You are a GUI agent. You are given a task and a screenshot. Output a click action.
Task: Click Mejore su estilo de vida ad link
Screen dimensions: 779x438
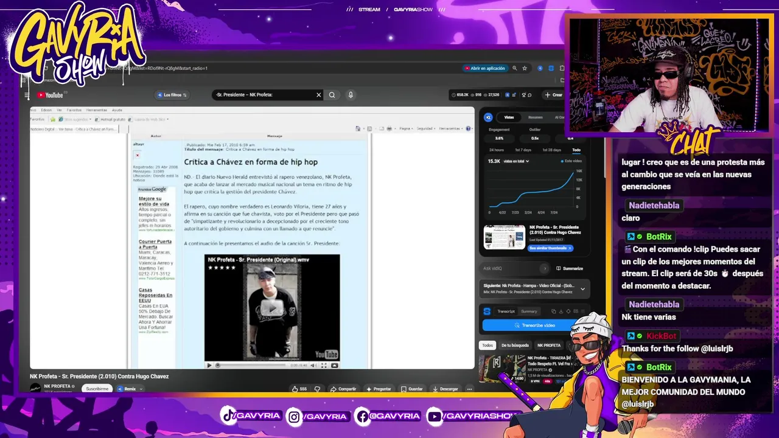(154, 201)
